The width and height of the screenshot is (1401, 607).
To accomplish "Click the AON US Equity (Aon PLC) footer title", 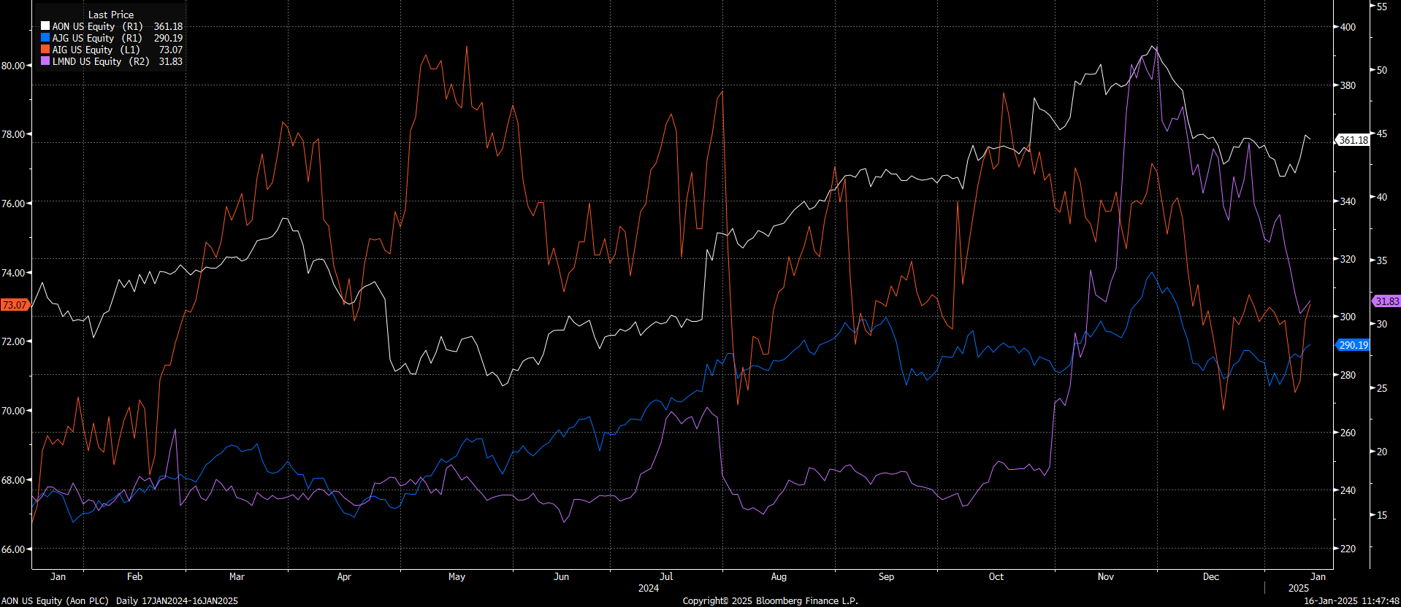I will (55, 601).
